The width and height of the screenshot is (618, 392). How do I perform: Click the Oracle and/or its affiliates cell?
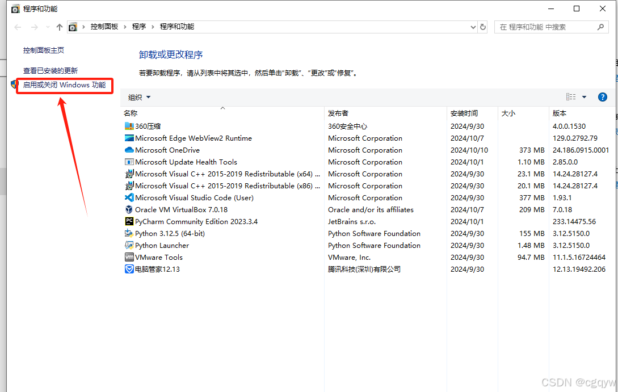point(371,209)
